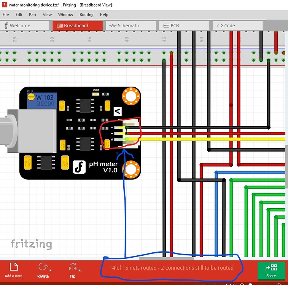288x285 pixels.
Task: Open the Window menu
Action: 65,14
